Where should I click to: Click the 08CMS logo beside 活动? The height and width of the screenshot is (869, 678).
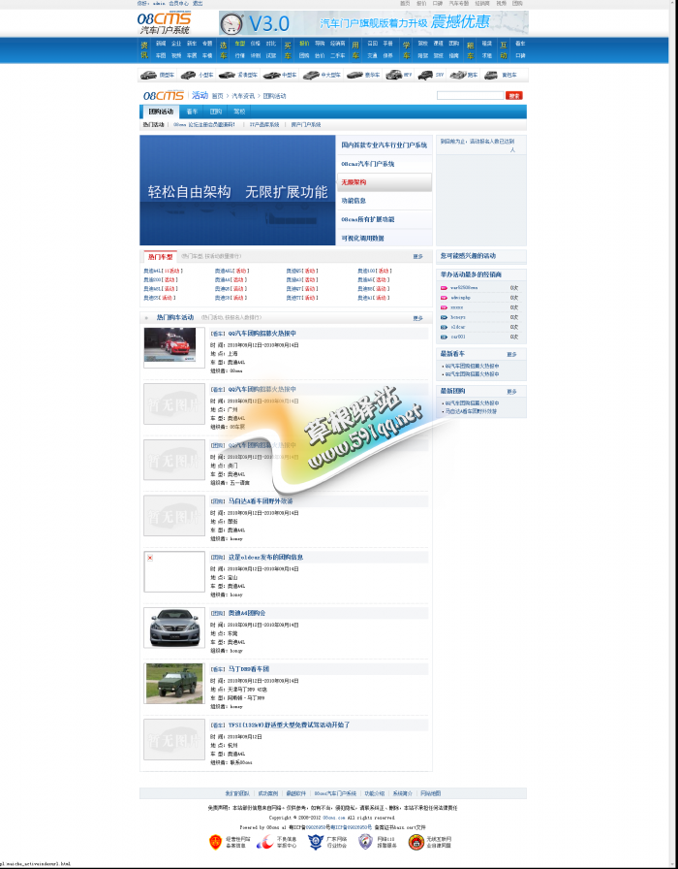(x=164, y=95)
